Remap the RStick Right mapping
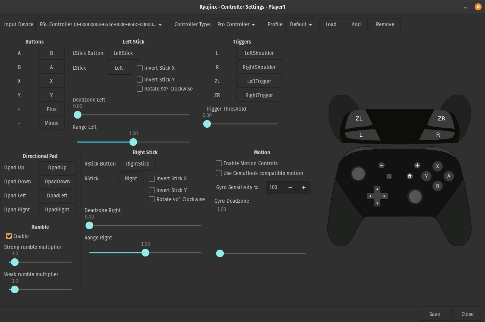 [131, 179]
